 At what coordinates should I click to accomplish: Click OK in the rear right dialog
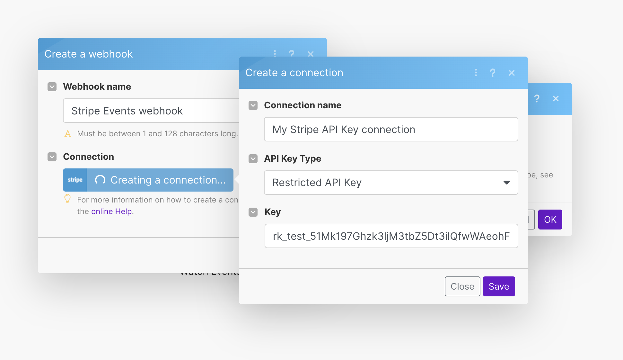click(x=550, y=220)
